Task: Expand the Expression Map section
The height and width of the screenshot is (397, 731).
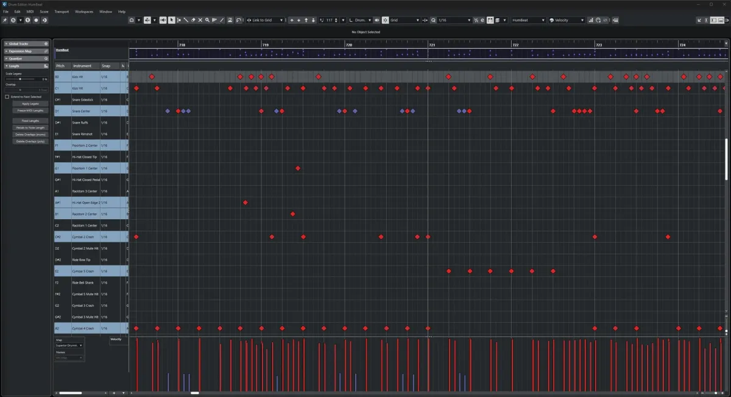Action: pos(7,51)
